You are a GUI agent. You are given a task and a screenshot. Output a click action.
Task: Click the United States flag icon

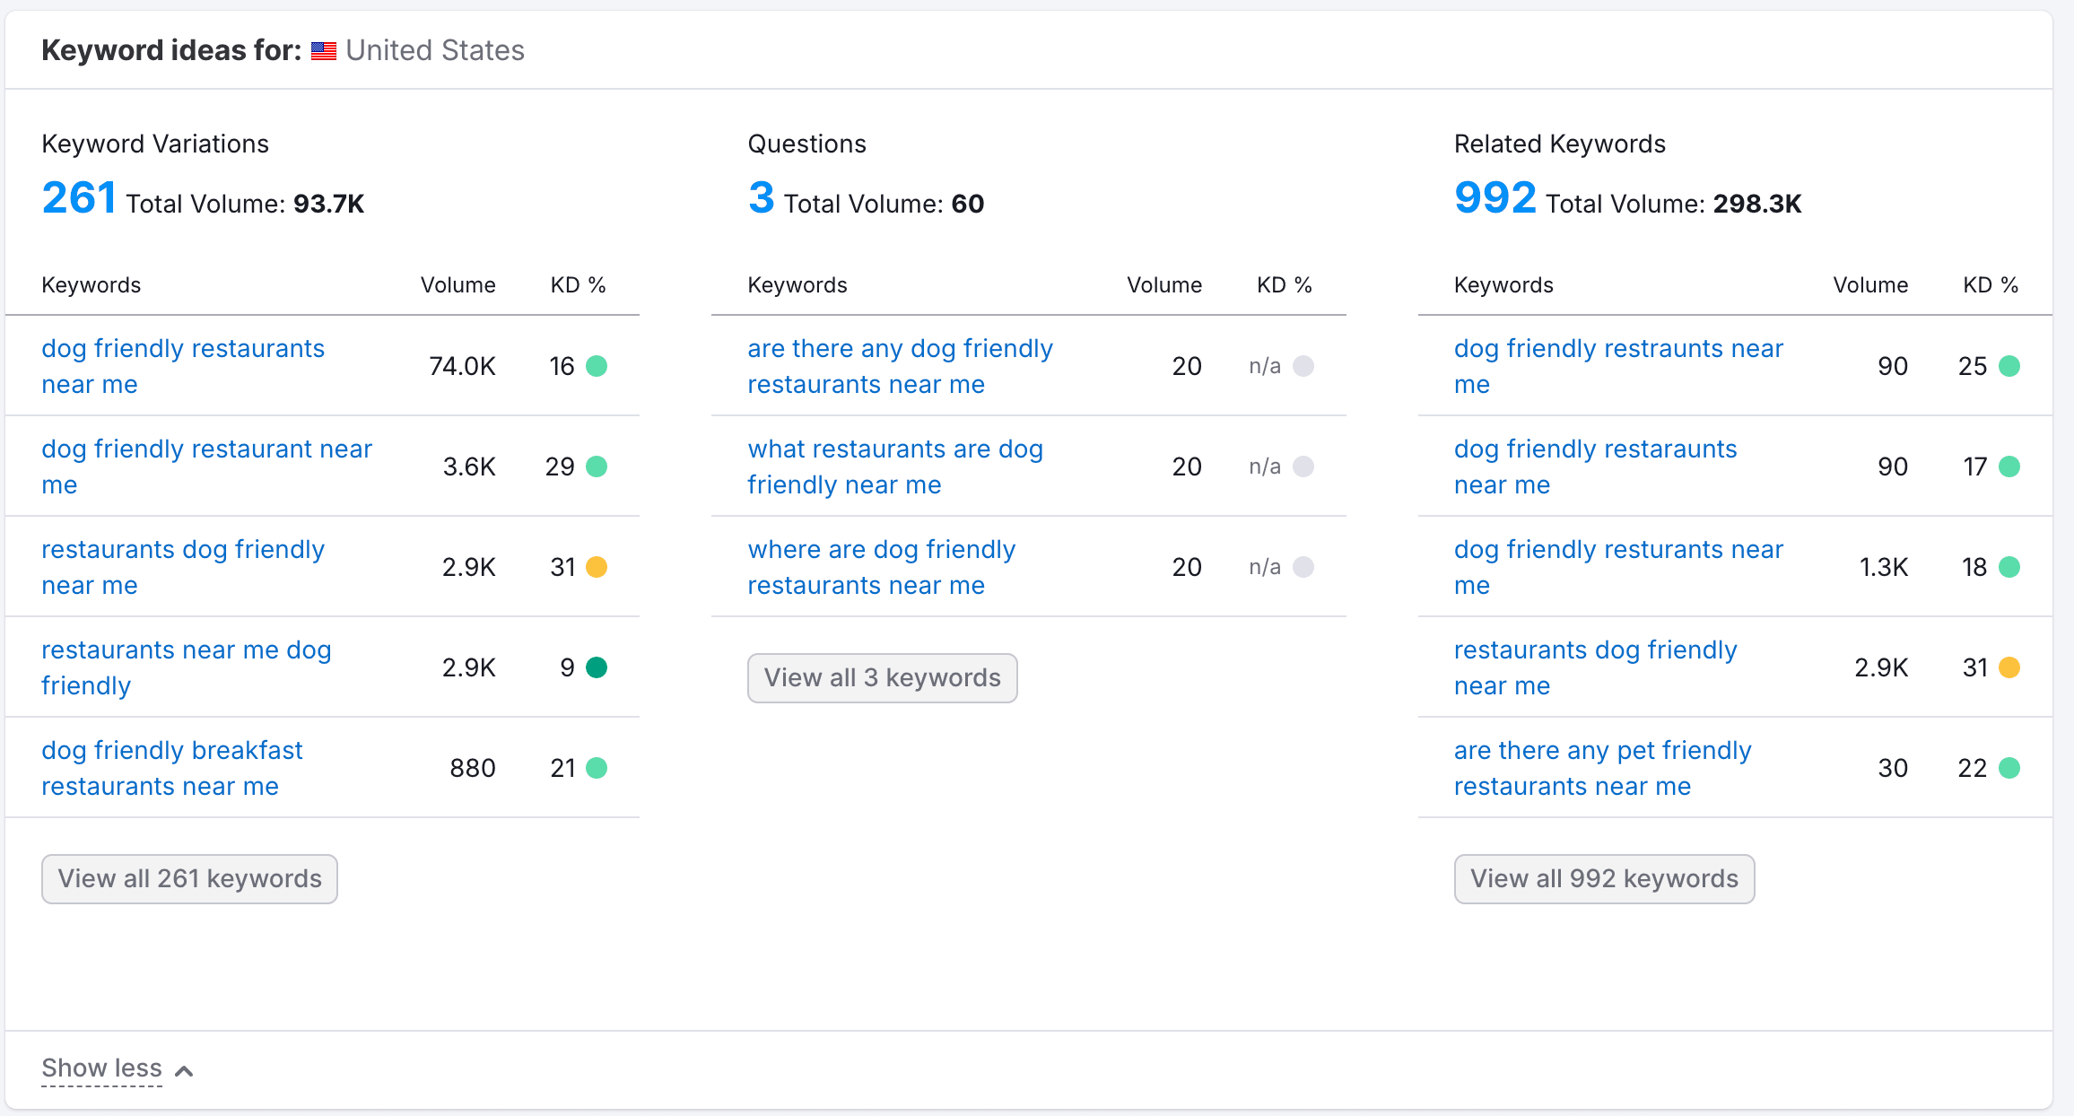(323, 51)
